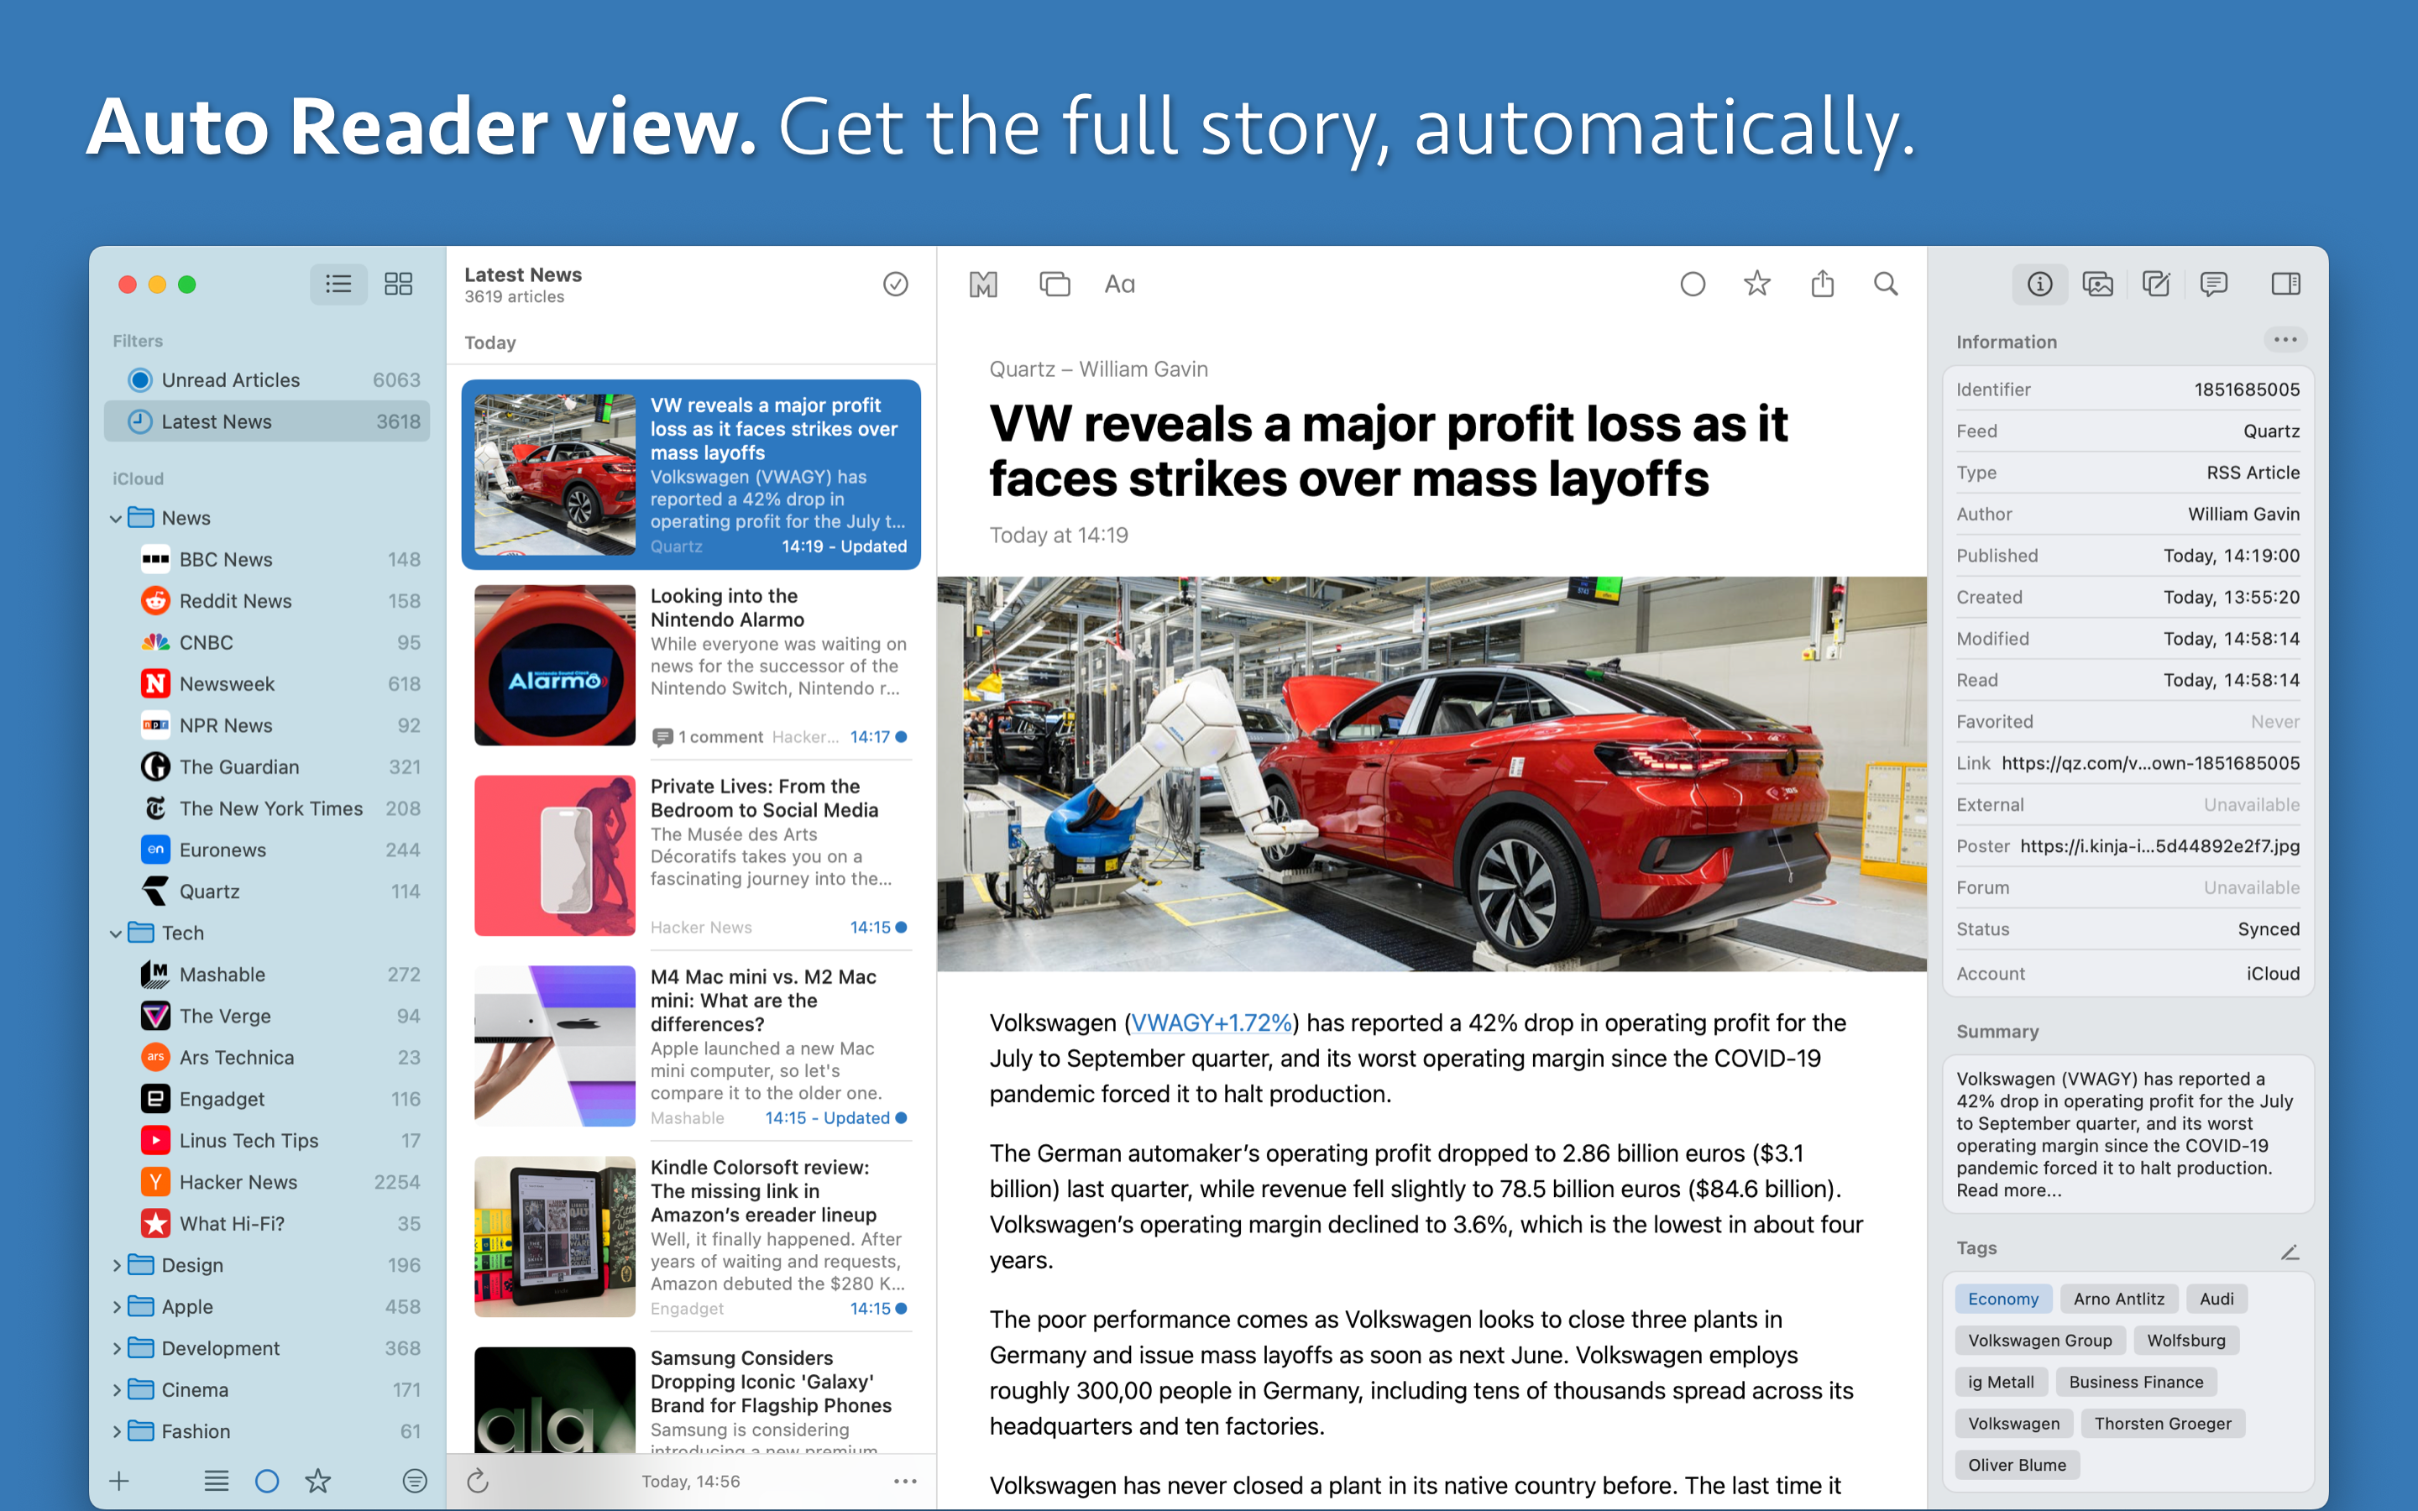Collapse the News folder
The height and width of the screenshot is (1511, 2418).
pos(116,519)
